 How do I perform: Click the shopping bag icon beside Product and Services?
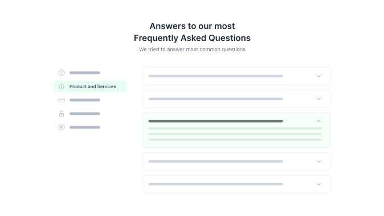coord(62,86)
